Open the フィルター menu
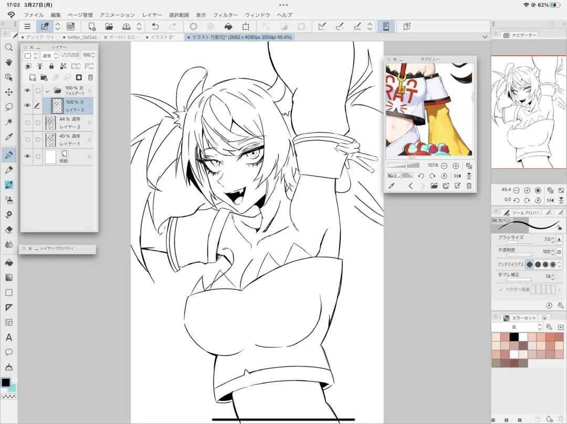This screenshot has width=567, height=424. click(x=225, y=15)
